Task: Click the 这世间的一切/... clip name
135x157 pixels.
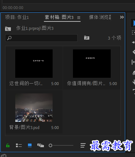Action: pyautogui.click(x=26, y=84)
